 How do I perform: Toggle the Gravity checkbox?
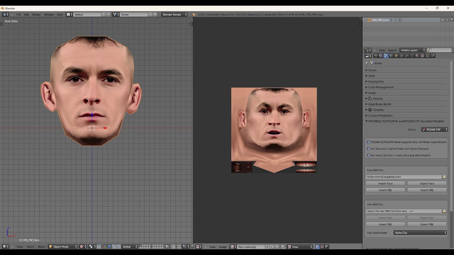coord(370,98)
